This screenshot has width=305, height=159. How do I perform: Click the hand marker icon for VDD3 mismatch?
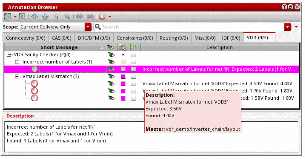(35, 84)
